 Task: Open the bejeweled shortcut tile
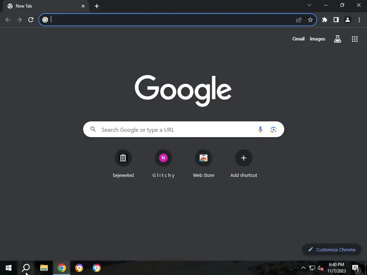click(x=123, y=163)
